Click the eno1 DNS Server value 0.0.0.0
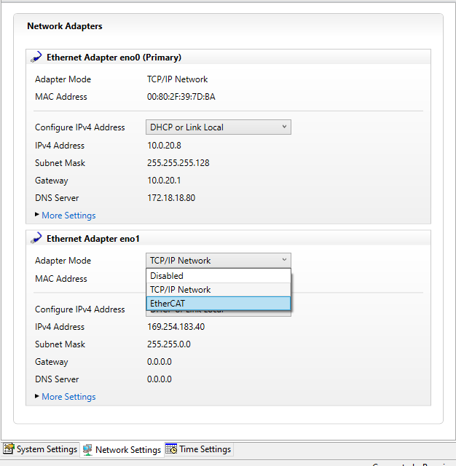 pos(160,379)
